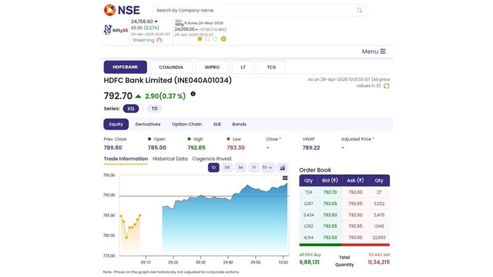Click the streaming status icon
Viewport: 493px width, 277px height.
click(159, 40)
